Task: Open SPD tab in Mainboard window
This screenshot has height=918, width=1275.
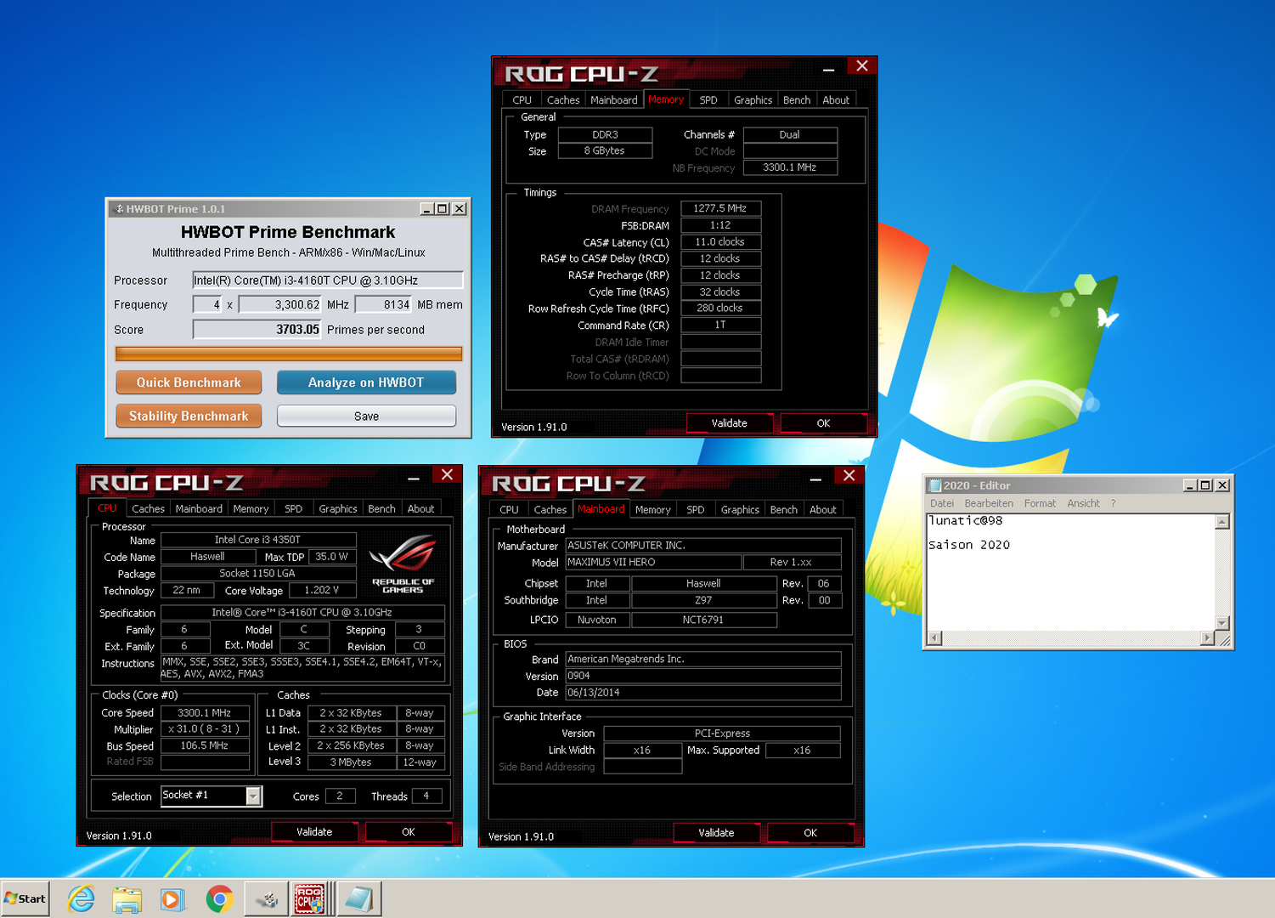Action: [x=696, y=510]
